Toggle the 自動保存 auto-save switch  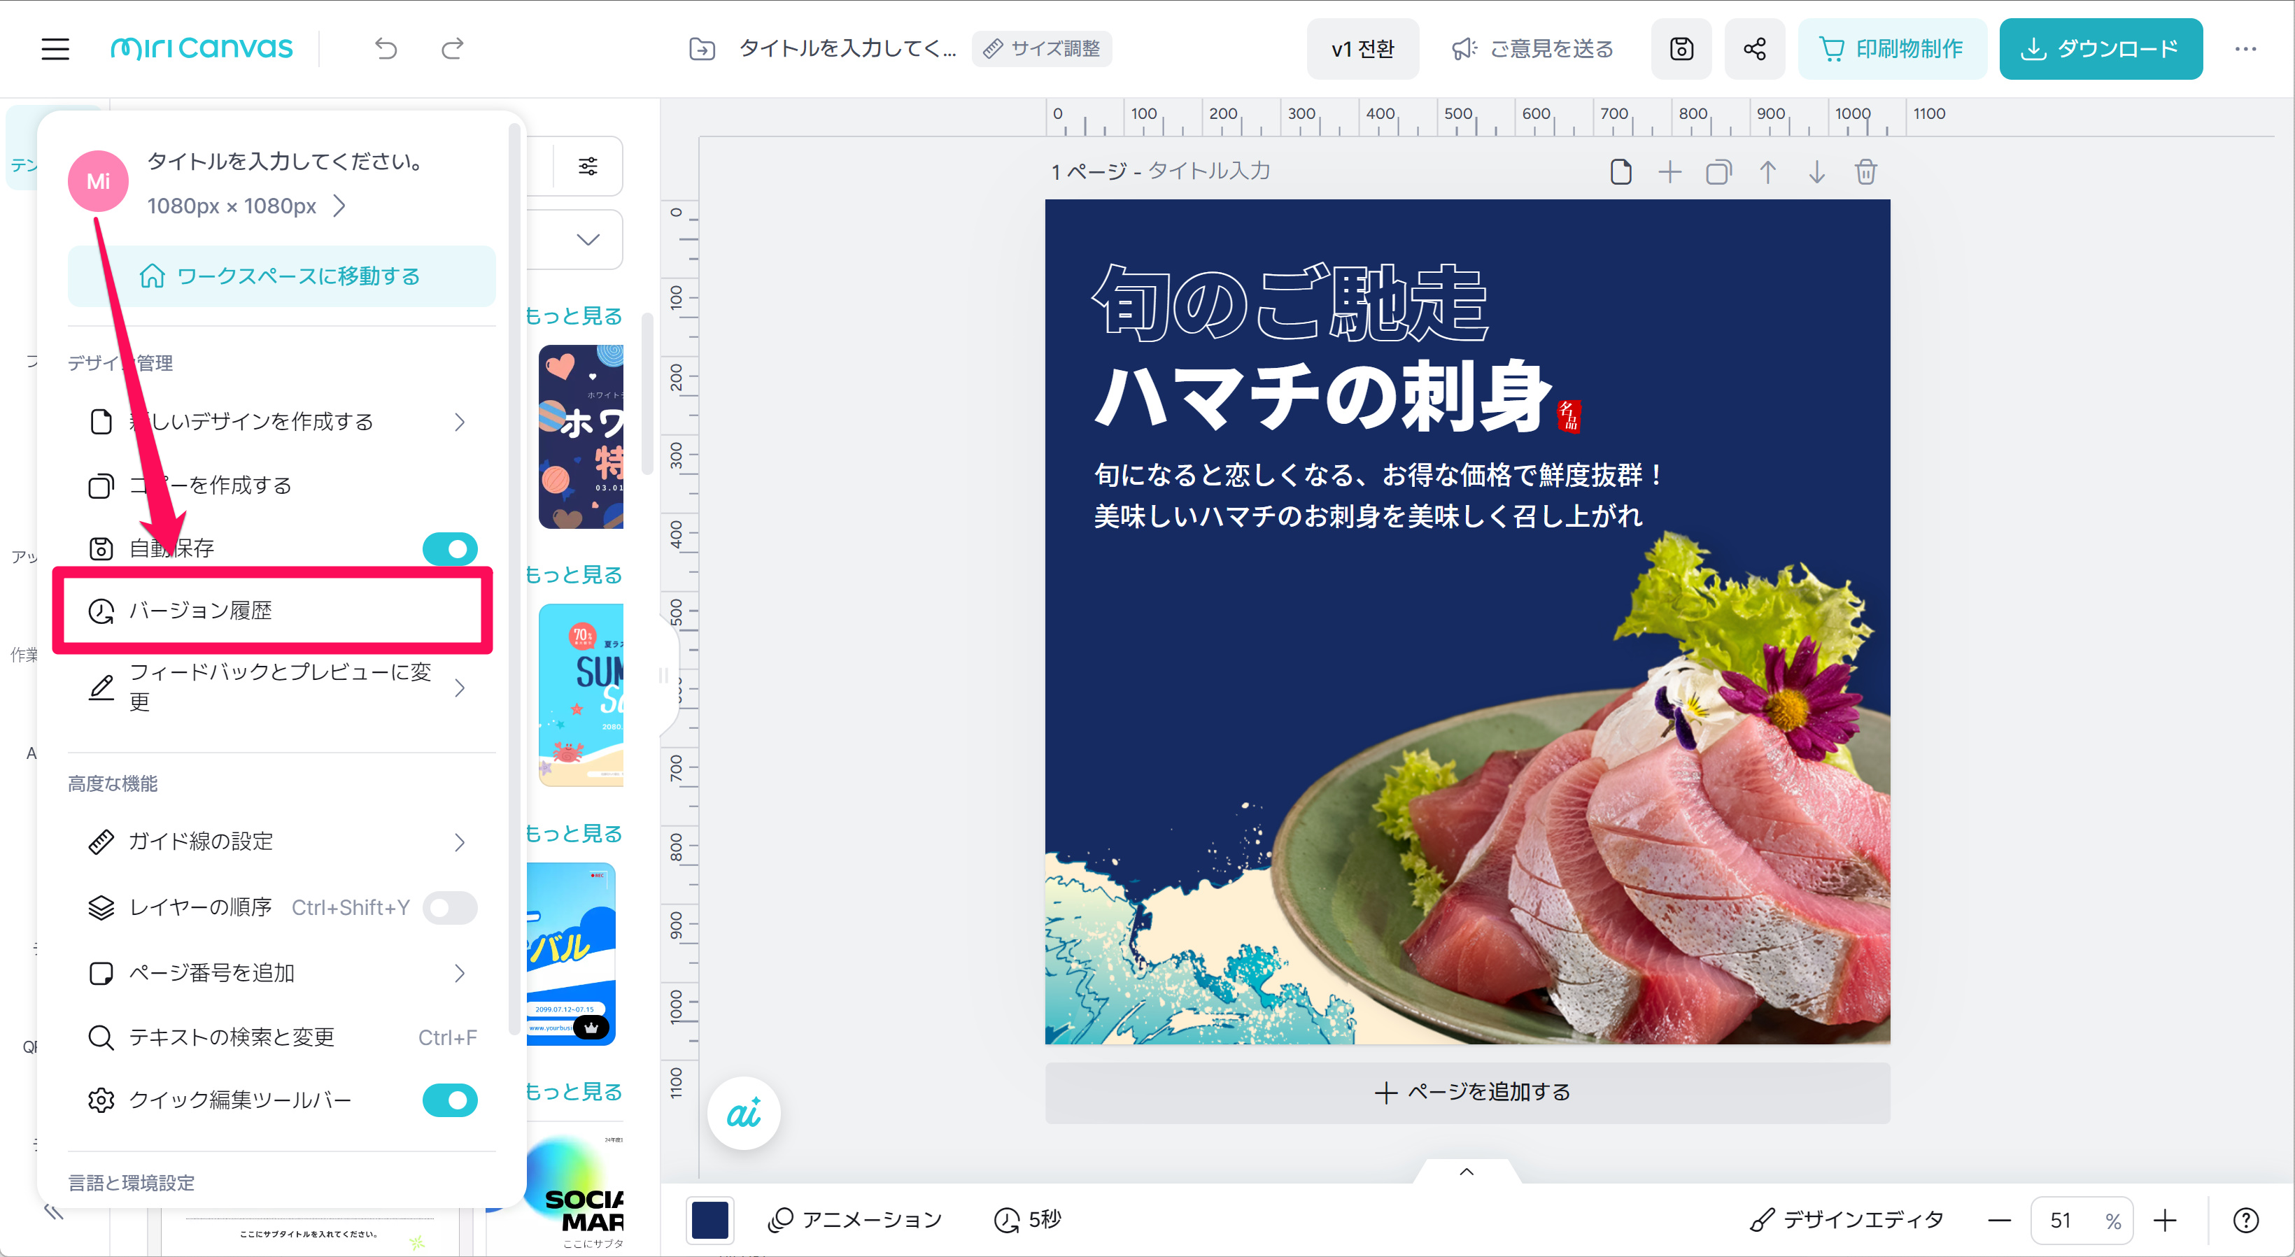click(450, 549)
